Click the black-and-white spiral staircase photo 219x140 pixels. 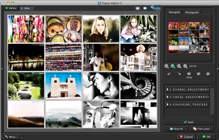139,85
